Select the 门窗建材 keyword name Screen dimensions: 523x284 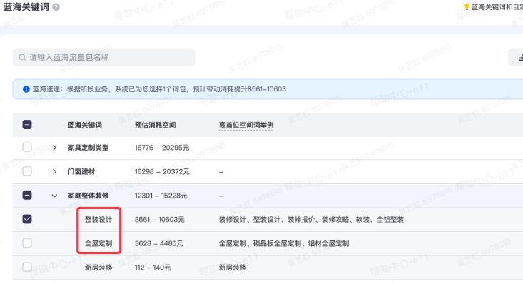pyautogui.click(x=81, y=171)
